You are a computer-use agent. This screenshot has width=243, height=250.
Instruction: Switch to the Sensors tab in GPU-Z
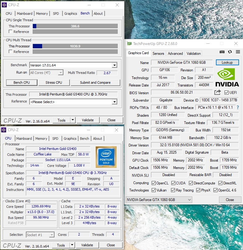[x=158, y=54]
